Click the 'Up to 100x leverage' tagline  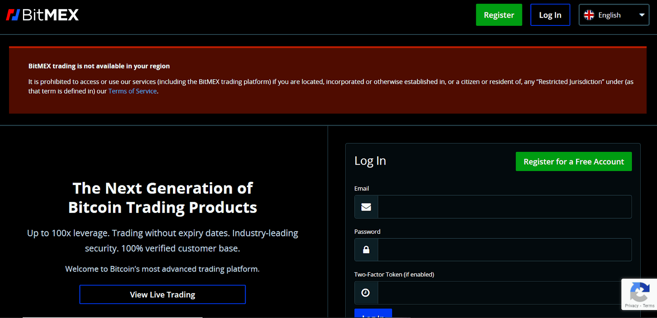click(163, 240)
